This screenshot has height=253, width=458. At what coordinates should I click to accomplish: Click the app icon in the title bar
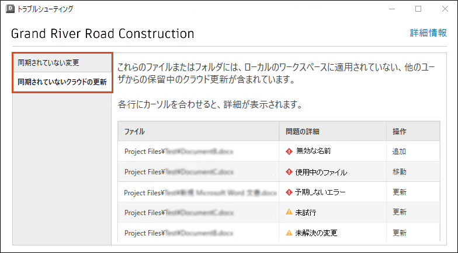(9, 9)
